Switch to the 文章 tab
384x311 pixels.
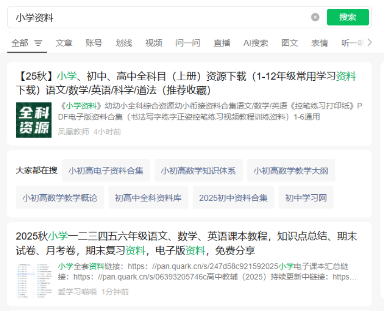[x=64, y=43]
